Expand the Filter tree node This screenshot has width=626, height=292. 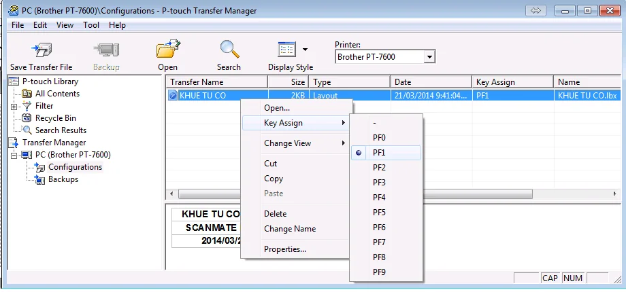[x=14, y=107]
